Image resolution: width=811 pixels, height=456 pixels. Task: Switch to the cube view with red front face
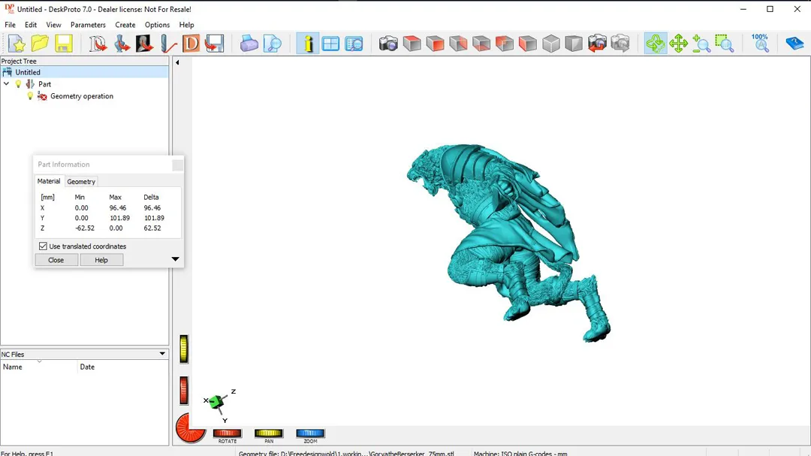coord(435,44)
